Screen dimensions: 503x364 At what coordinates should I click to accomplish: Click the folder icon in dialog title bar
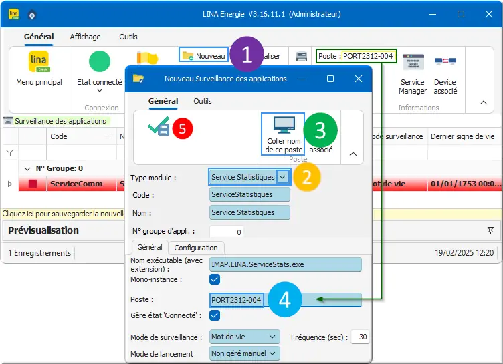pyautogui.click(x=138, y=79)
